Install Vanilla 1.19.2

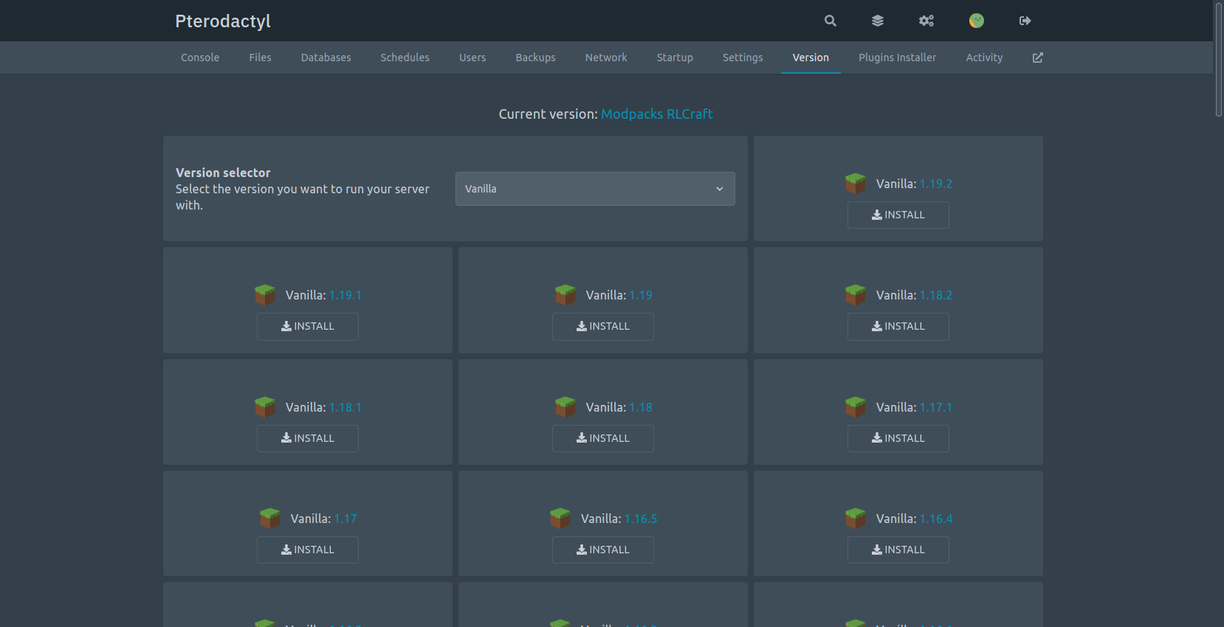[x=898, y=215]
